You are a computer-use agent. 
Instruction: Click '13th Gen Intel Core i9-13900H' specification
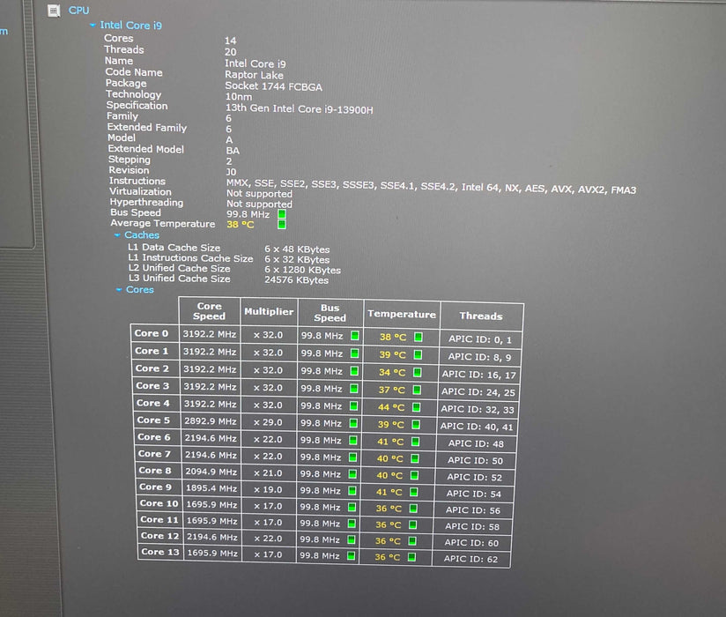tap(299, 108)
